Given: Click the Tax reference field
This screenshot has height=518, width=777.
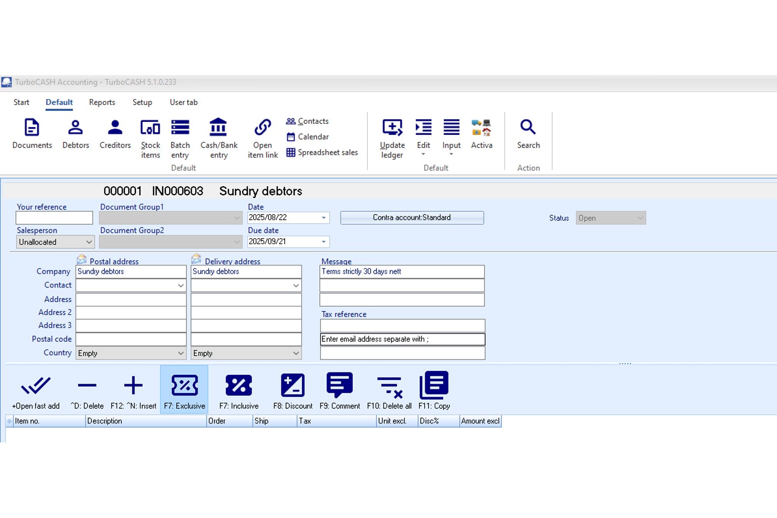Looking at the screenshot, I should coord(403,325).
